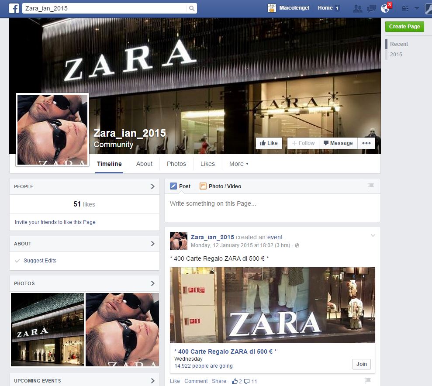
Task: Click the search magnifier icon
Action: coord(192,8)
